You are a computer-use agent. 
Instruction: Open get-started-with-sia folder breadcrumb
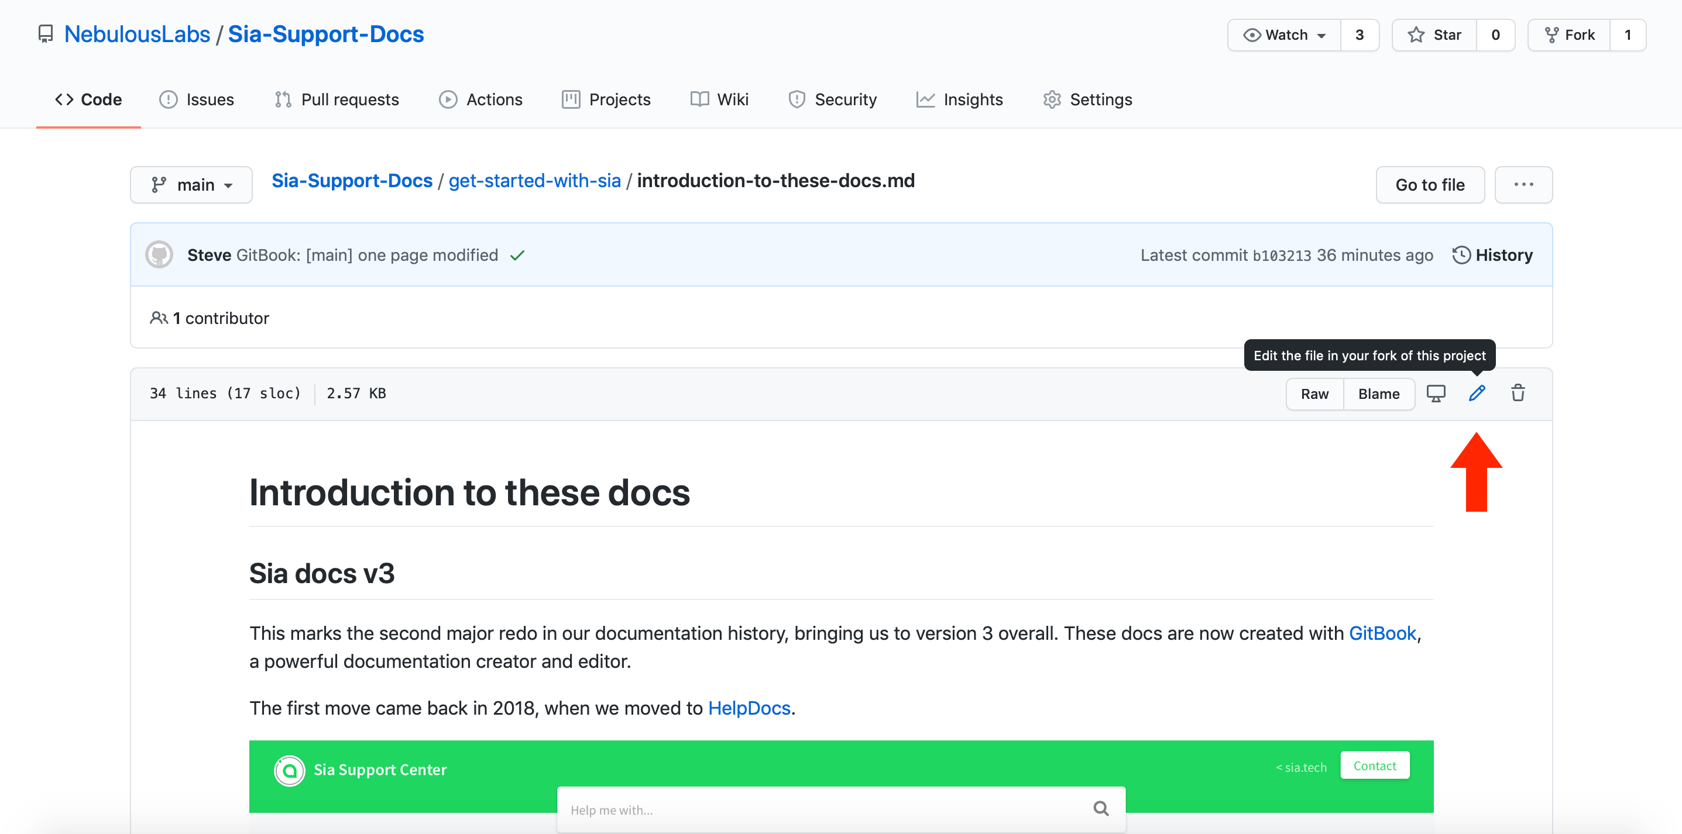tap(535, 180)
